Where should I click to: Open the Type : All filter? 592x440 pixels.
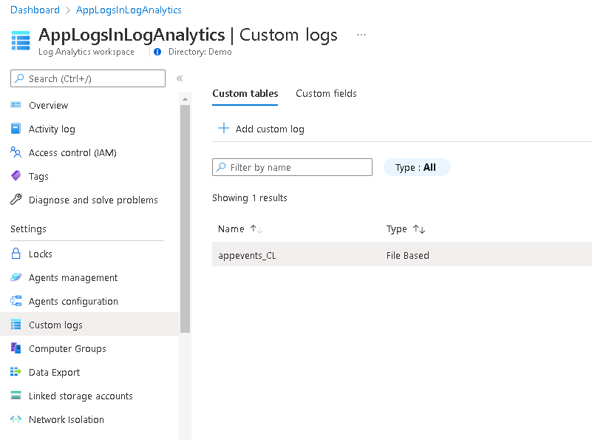(x=416, y=168)
